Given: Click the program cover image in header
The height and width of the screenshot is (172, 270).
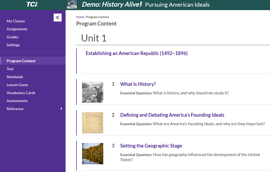Looking at the screenshot, I should tap(72, 5).
